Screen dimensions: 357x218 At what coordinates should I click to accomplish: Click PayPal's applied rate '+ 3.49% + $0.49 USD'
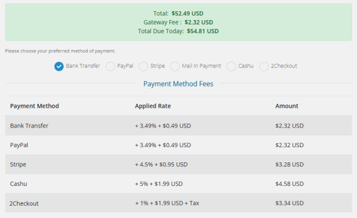(x=163, y=145)
